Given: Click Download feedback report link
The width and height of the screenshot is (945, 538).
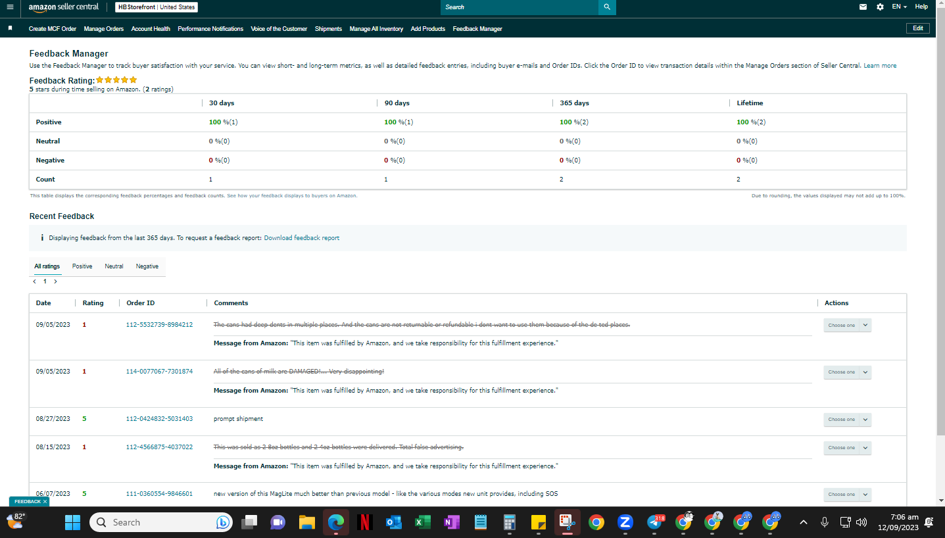Looking at the screenshot, I should click(x=302, y=238).
